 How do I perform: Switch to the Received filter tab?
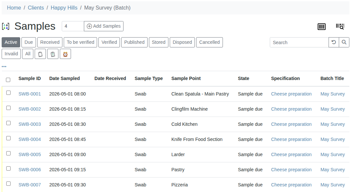50,42
